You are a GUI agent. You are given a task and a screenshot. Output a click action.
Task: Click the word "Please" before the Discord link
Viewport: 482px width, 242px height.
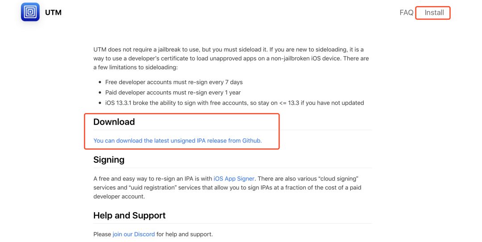[102, 234]
